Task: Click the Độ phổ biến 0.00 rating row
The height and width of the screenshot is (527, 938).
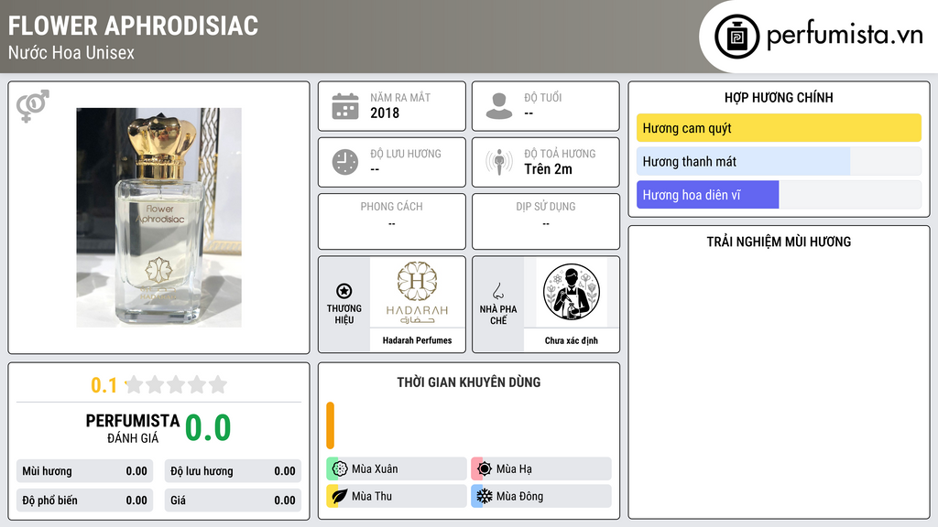Action: point(85,500)
